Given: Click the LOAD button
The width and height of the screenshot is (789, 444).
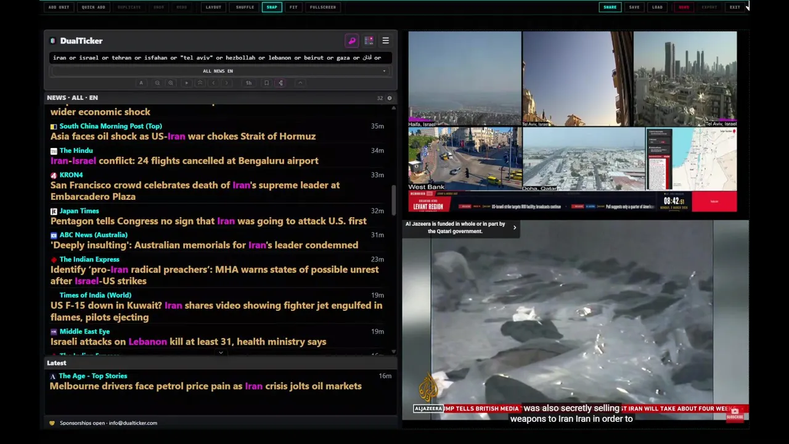Looking at the screenshot, I should coord(657,7).
